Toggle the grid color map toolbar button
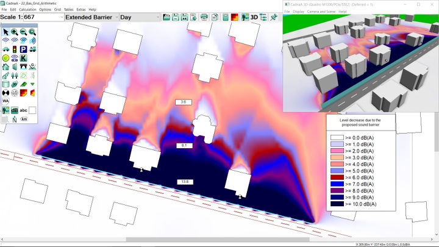Image resolution: width=439 pixels, height=247 pixels. [235, 17]
